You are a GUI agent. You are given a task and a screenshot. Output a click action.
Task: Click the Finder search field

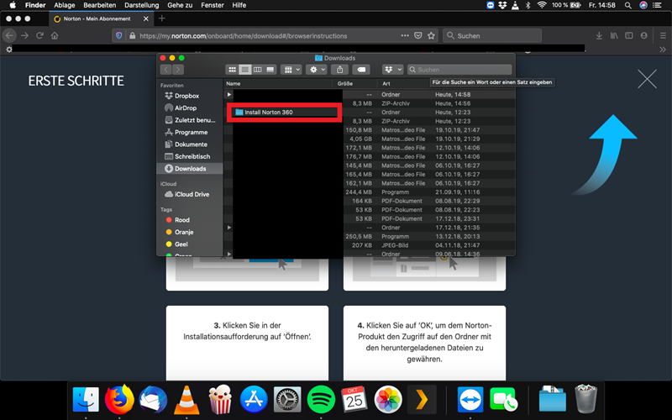click(x=459, y=70)
